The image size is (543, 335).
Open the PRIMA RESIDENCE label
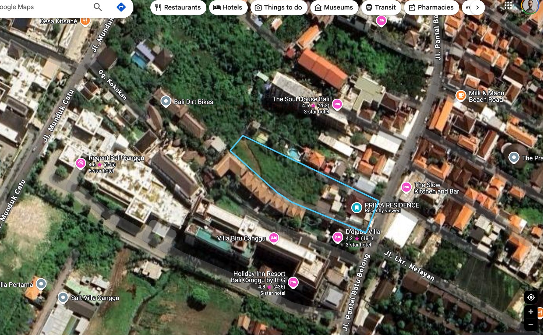point(392,205)
